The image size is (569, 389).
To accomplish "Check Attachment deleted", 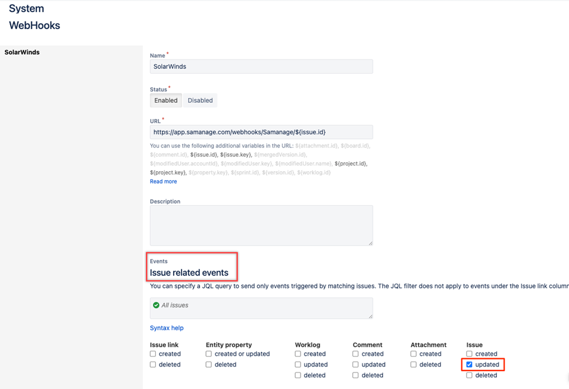I will click(x=414, y=365).
